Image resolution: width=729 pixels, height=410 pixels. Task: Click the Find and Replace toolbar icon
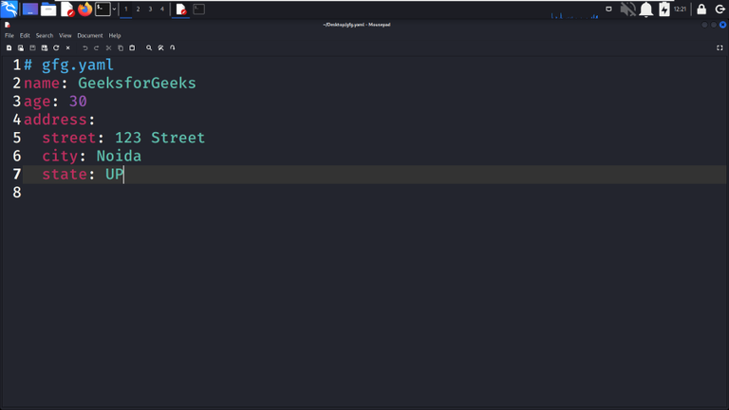(160, 47)
